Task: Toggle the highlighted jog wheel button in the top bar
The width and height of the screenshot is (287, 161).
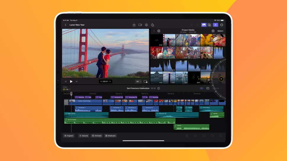Action: [215, 25]
